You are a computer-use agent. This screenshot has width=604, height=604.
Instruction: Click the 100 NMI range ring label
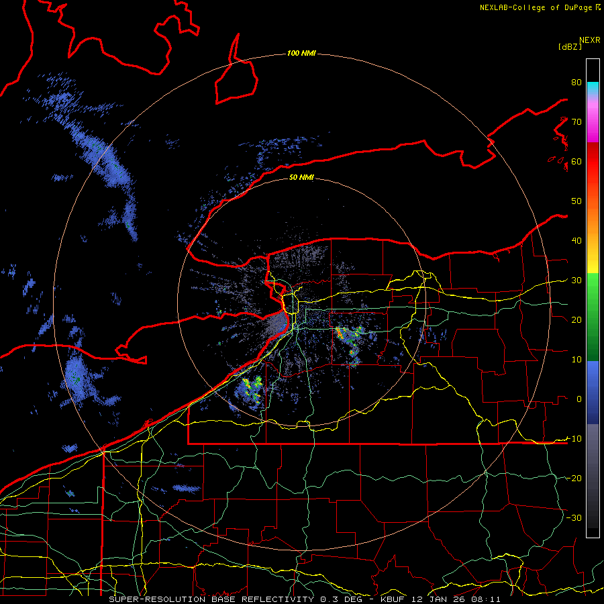point(301,53)
